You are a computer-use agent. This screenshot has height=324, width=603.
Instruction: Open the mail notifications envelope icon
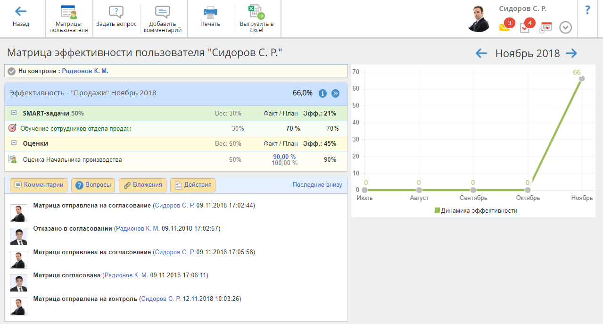[x=504, y=27]
